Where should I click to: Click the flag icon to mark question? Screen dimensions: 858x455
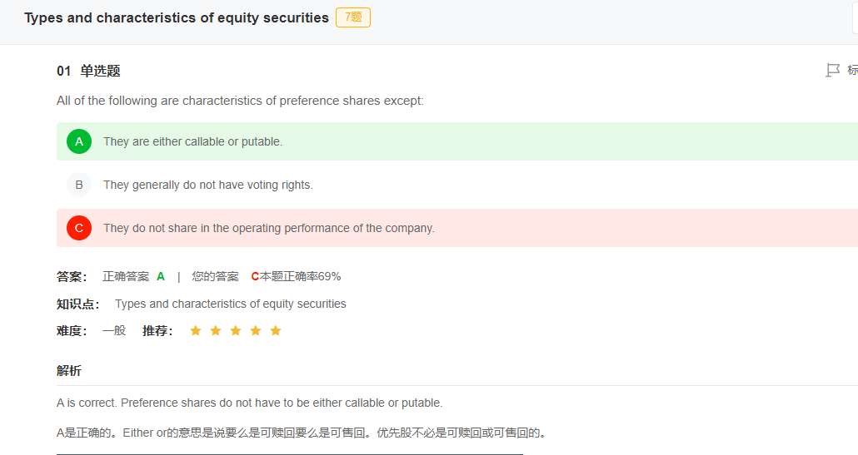832,70
